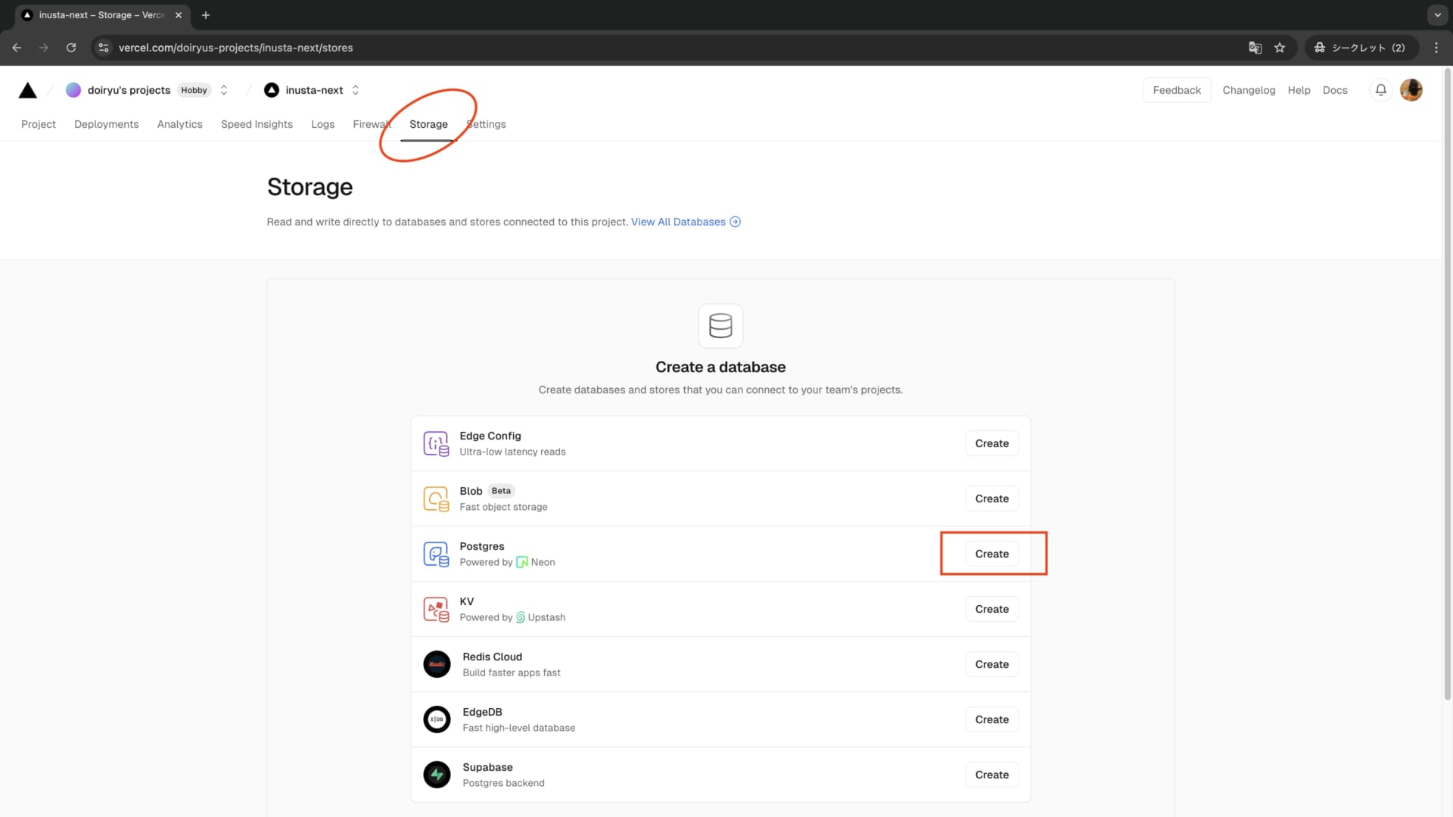This screenshot has height=817, width=1453.
Task: Create a KV store
Action: coord(991,609)
